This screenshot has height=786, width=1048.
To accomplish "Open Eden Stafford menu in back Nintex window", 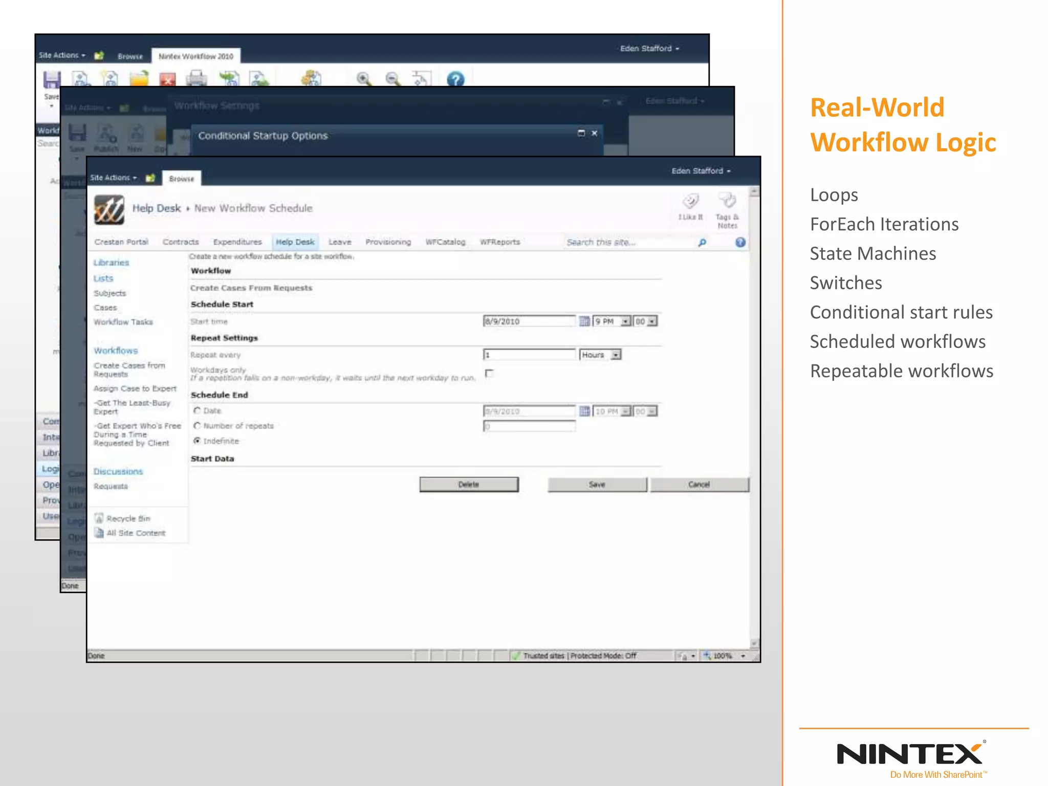I will click(650, 48).
